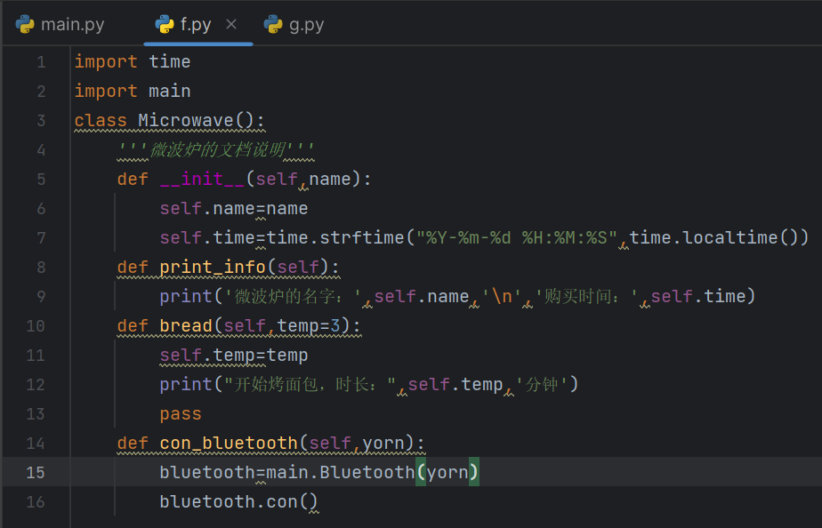Click the bread method definition name
This screenshot has height=528, width=822.
(186, 325)
